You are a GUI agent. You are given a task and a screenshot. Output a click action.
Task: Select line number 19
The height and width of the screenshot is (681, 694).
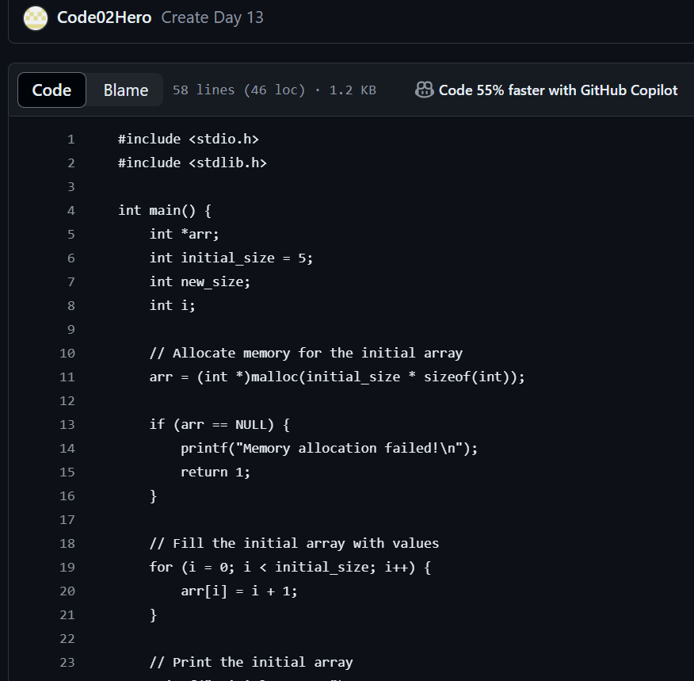point(67,567)
